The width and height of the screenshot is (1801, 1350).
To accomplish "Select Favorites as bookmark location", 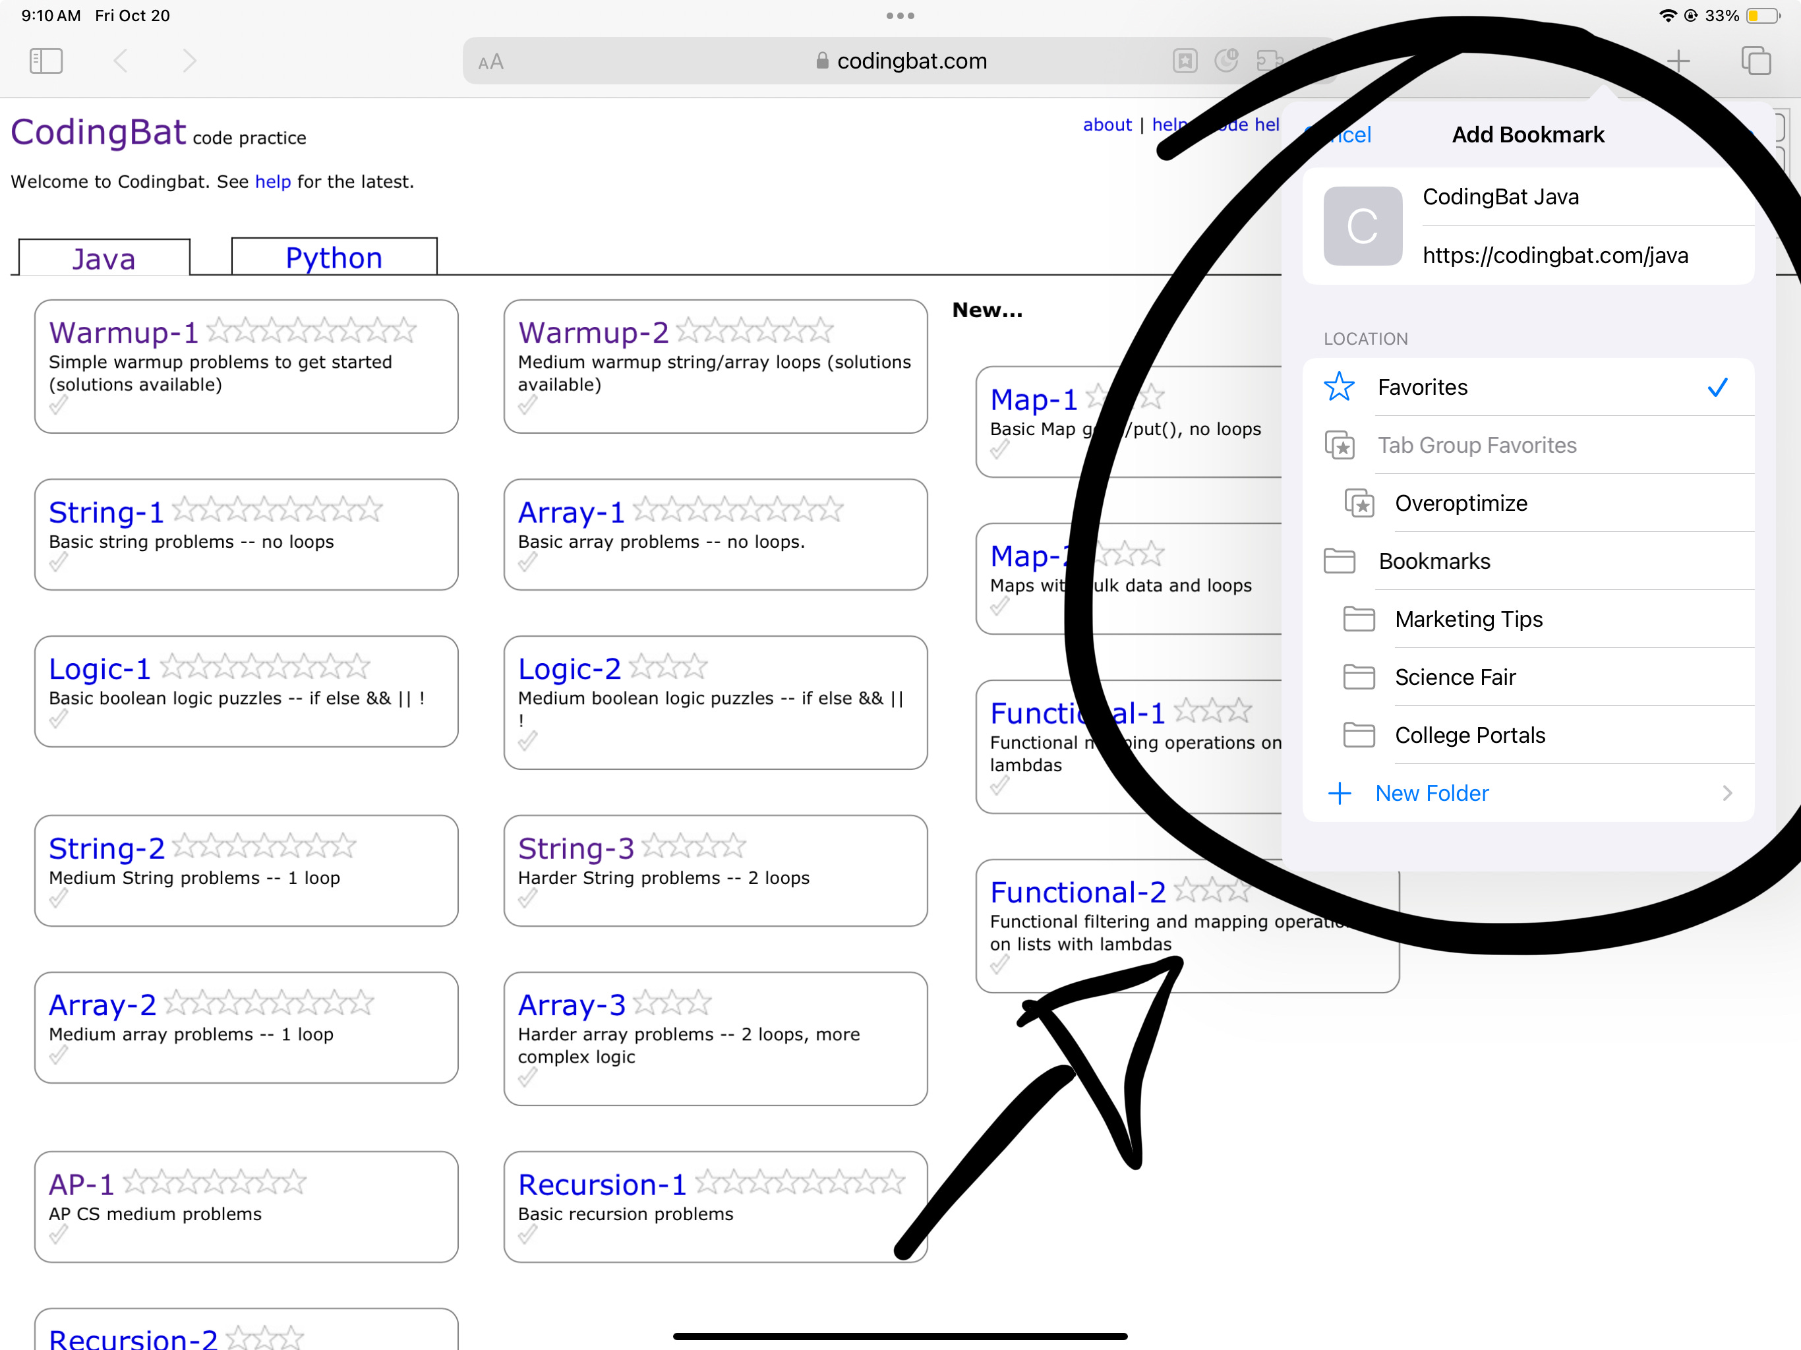I will point(1528,388).
